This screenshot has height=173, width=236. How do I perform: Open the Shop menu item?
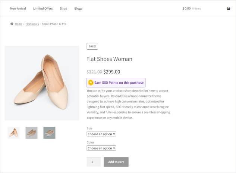(63, 9)
